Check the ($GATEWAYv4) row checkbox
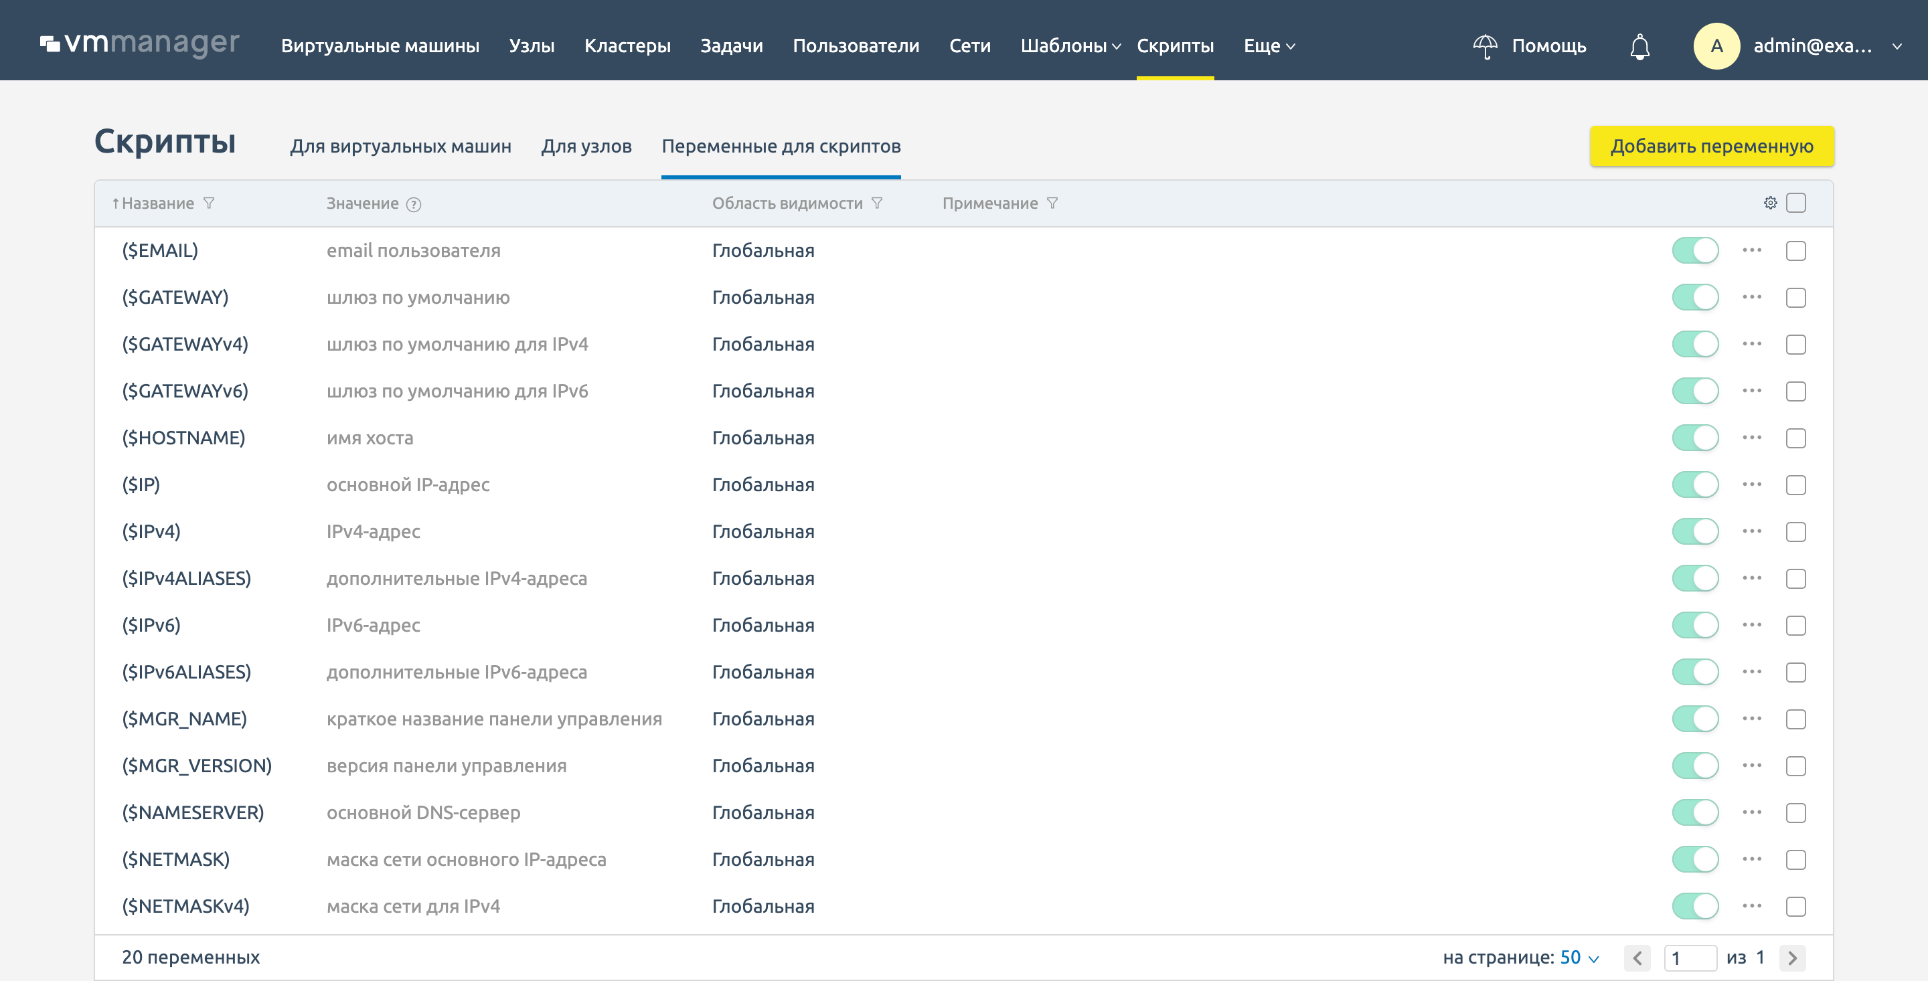 1795,344
